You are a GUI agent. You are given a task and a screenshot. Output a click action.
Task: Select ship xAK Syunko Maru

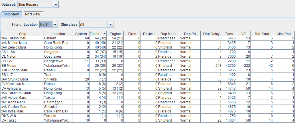click(x=14, y=79)
